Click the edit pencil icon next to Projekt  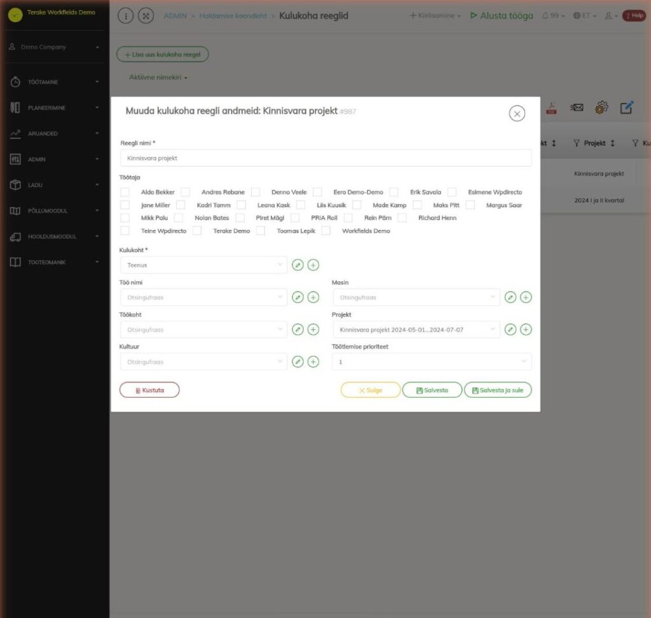tap(511, 329)
